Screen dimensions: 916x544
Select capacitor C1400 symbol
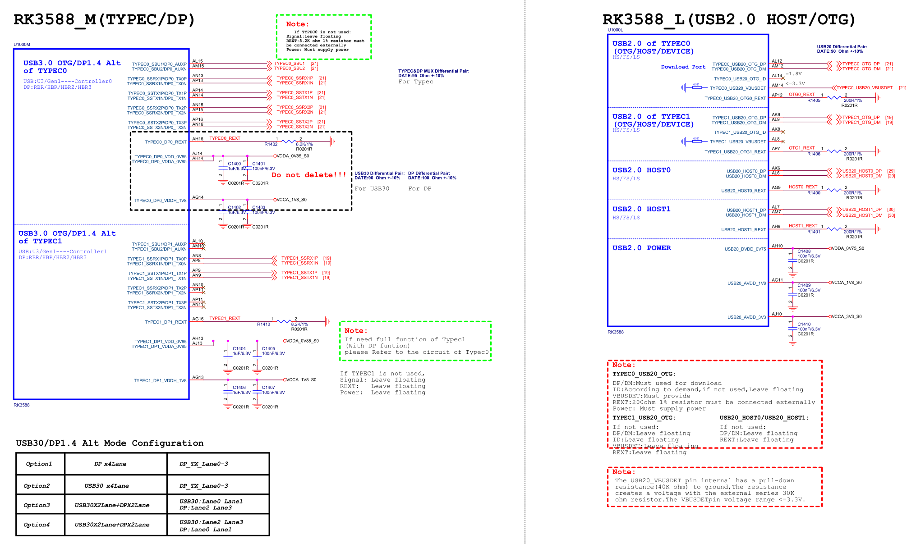223,169
